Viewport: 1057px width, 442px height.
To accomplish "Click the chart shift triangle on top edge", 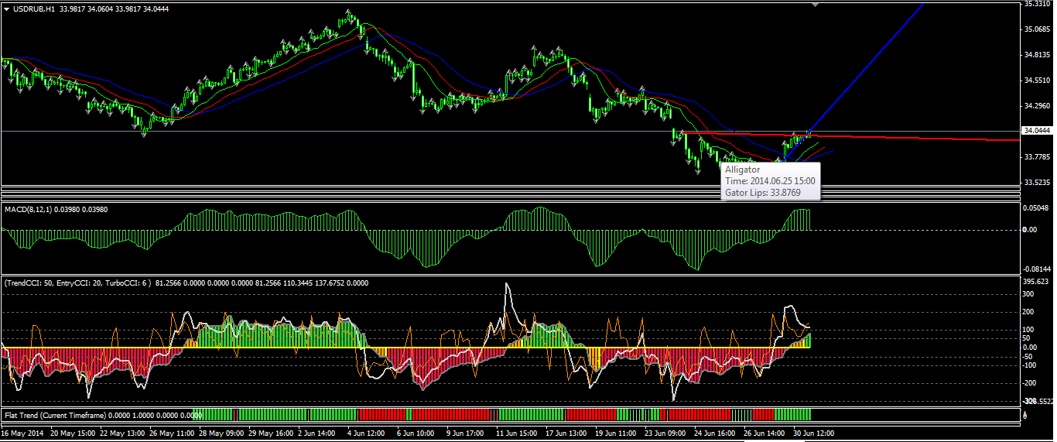I will pyautogui.click(x=815, y=5).
